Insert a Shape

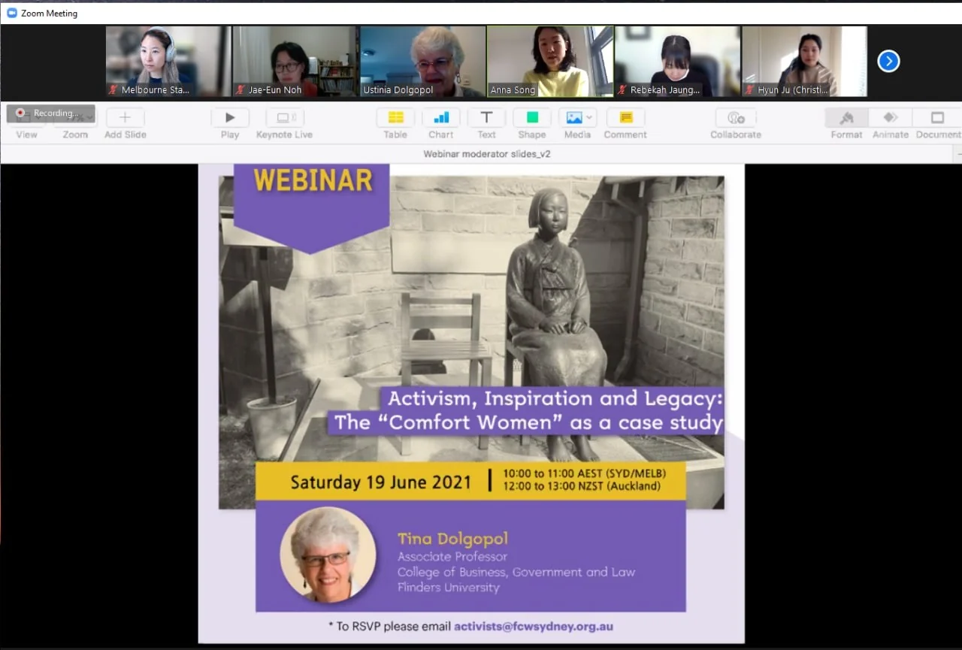click(x=532, y=117)
